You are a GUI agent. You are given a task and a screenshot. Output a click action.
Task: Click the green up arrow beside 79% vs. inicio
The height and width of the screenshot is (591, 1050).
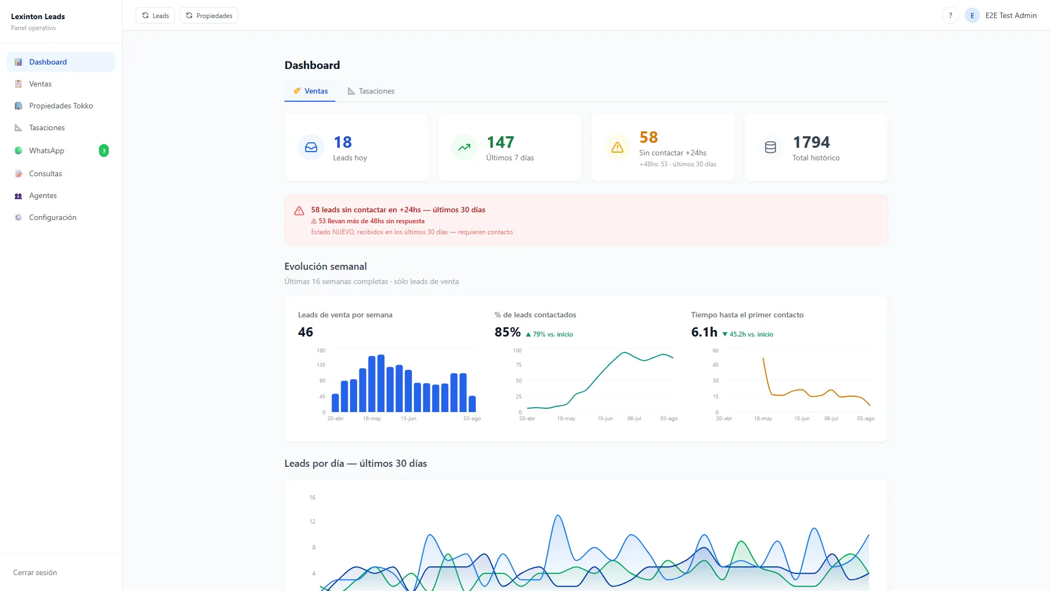(x=528, y=334)
